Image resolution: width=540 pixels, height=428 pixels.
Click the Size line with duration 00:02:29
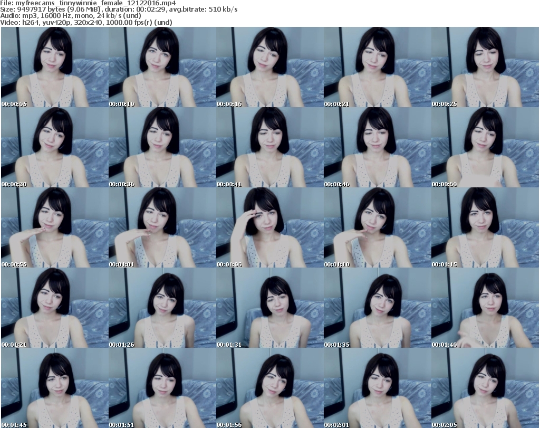tap(119, 9)
